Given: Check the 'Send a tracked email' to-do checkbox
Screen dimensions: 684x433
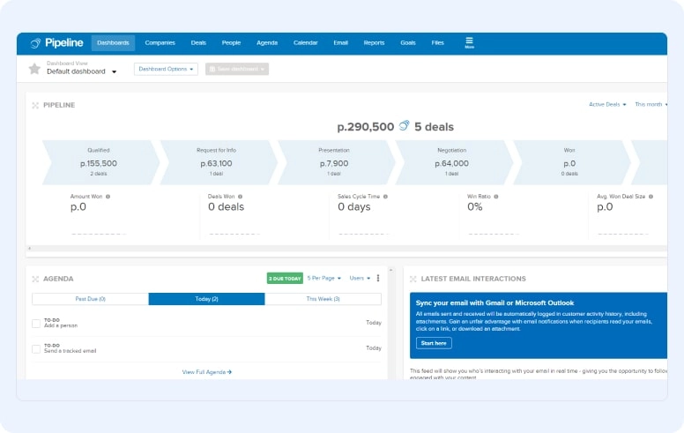Looking at the screenshot, I should click(x=36, y=348).
